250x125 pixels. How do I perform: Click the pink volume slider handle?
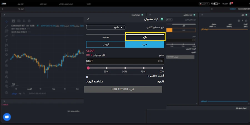(x=88, y=68)
